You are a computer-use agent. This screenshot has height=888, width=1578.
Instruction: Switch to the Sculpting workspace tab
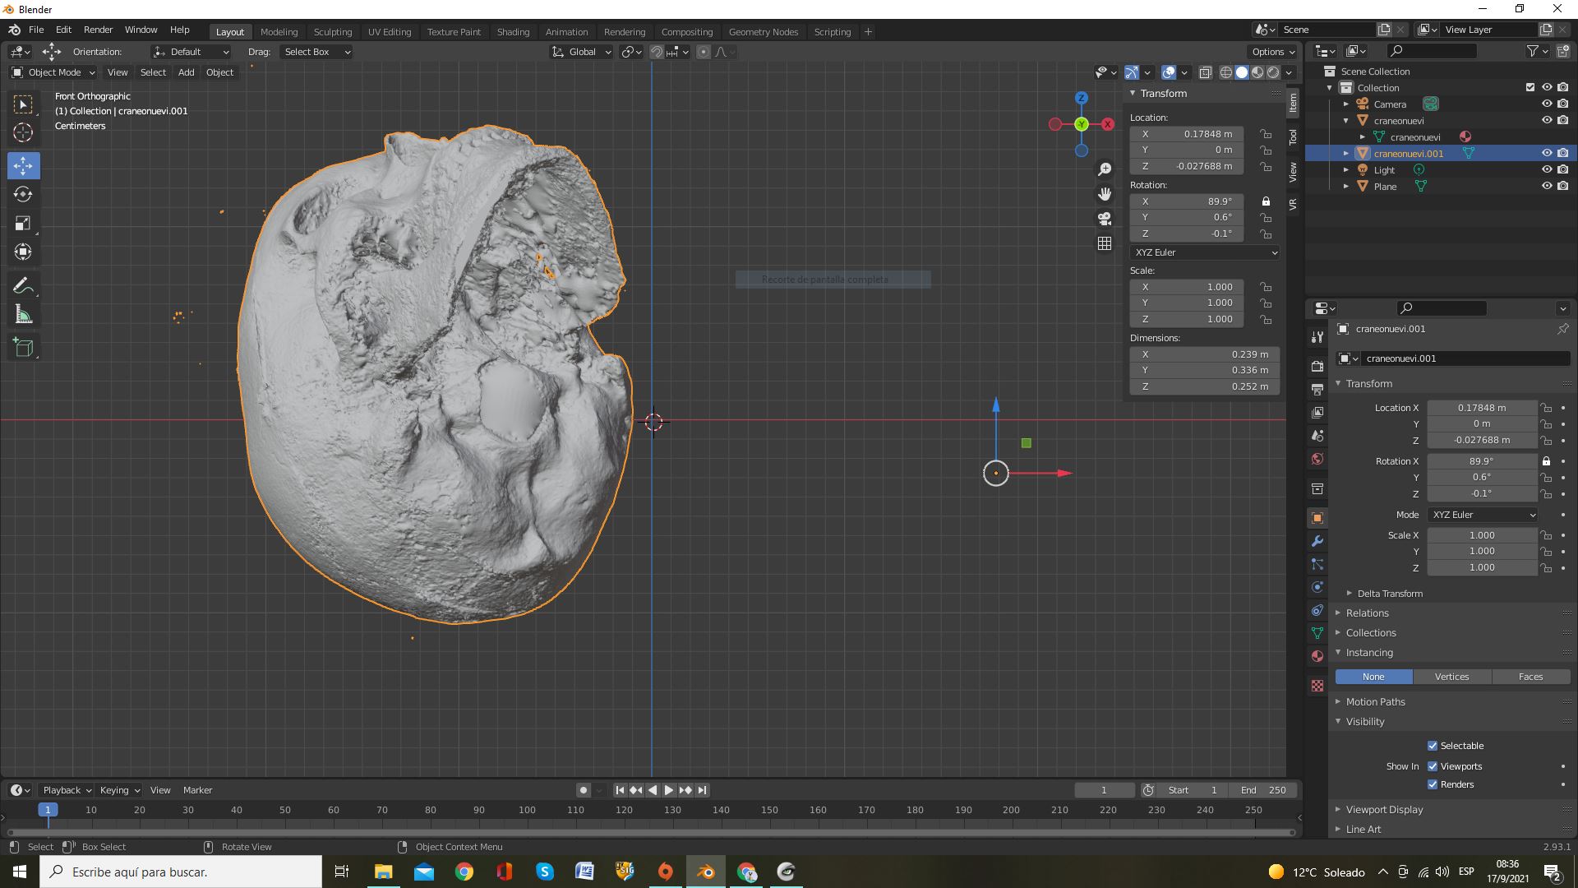(x=332, y=32)
